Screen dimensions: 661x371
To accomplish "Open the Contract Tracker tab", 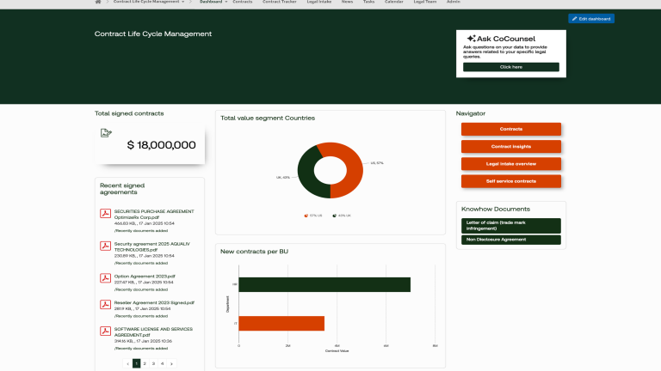I will (279, 3).
